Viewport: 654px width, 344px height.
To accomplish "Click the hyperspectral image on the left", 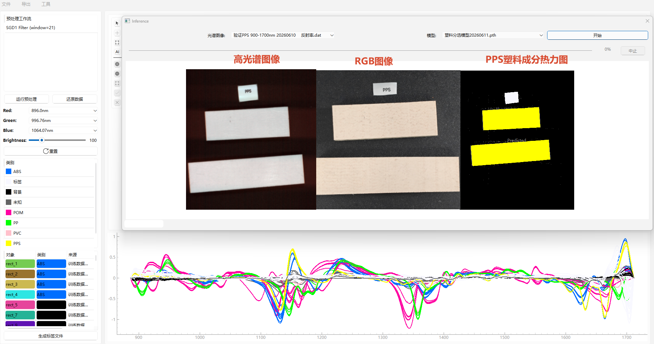I will click(251, 139).
